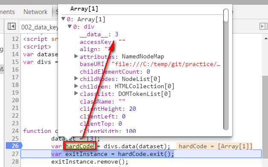Expand the attributes NamedNodeMap property

point(76,56)
